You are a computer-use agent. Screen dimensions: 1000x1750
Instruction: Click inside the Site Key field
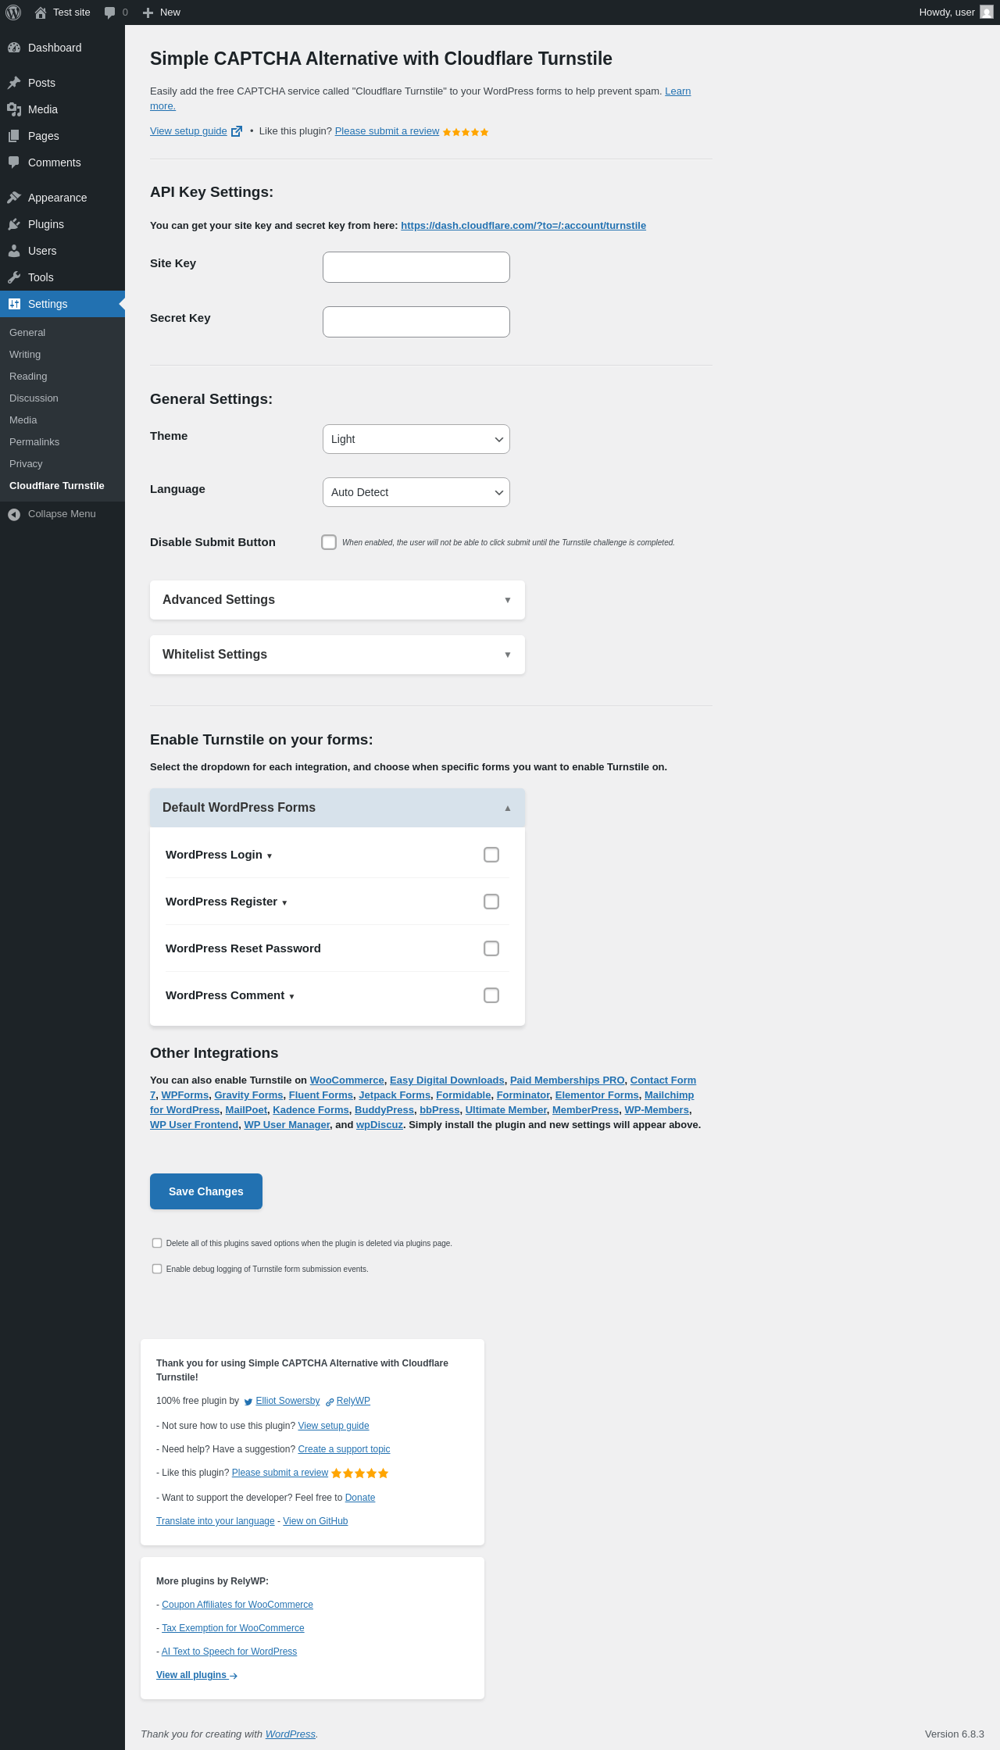416,267
